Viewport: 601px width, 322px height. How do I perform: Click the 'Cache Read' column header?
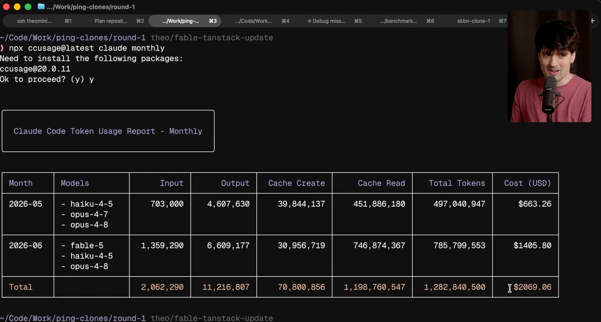(381, 183)
